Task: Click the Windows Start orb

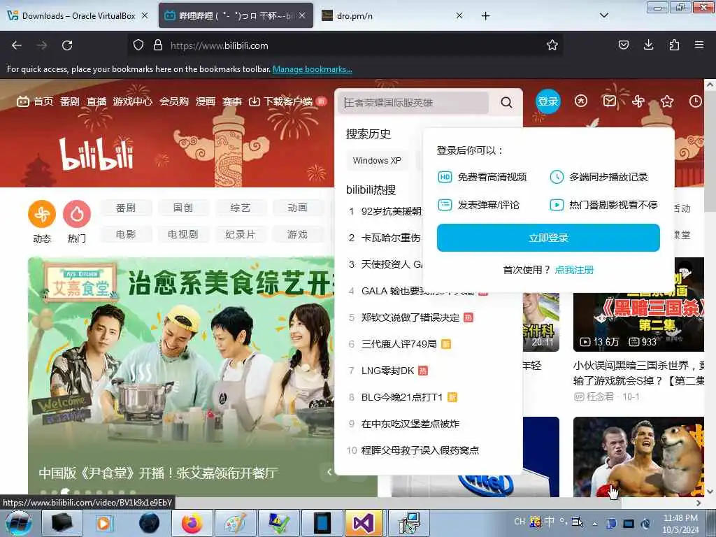Action: (x=19, y=523)
